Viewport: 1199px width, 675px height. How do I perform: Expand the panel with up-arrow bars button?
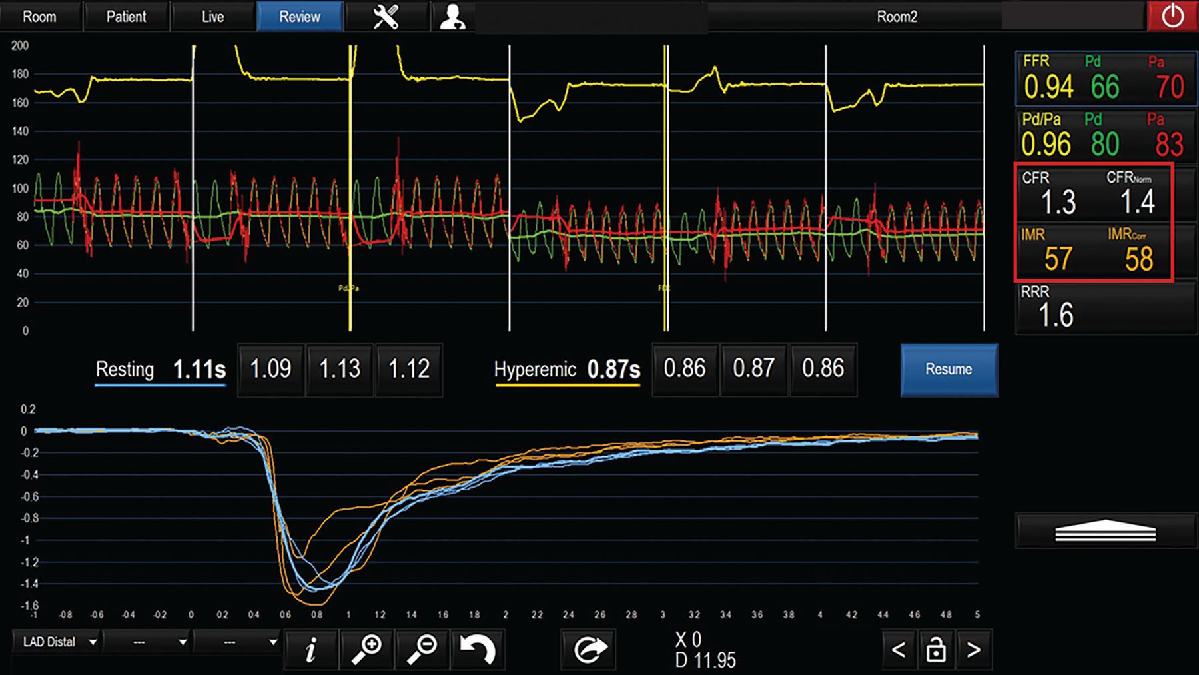coord(1106,530)
